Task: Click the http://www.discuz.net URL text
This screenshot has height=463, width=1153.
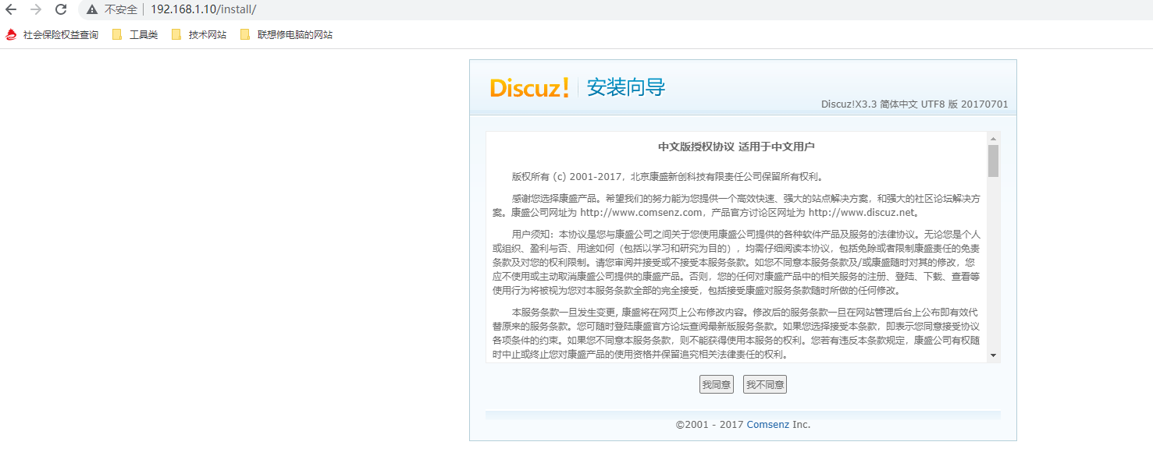Action: (861, 212)
